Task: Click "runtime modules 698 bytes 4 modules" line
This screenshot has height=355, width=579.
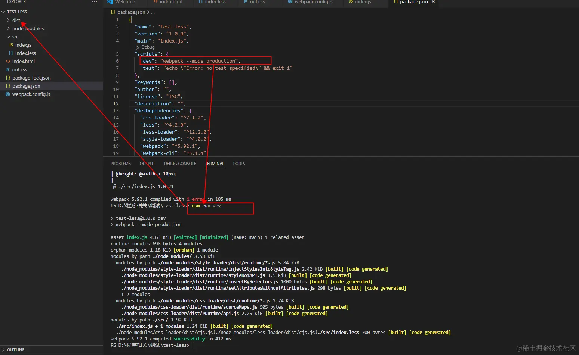Action: click(156, 244)
